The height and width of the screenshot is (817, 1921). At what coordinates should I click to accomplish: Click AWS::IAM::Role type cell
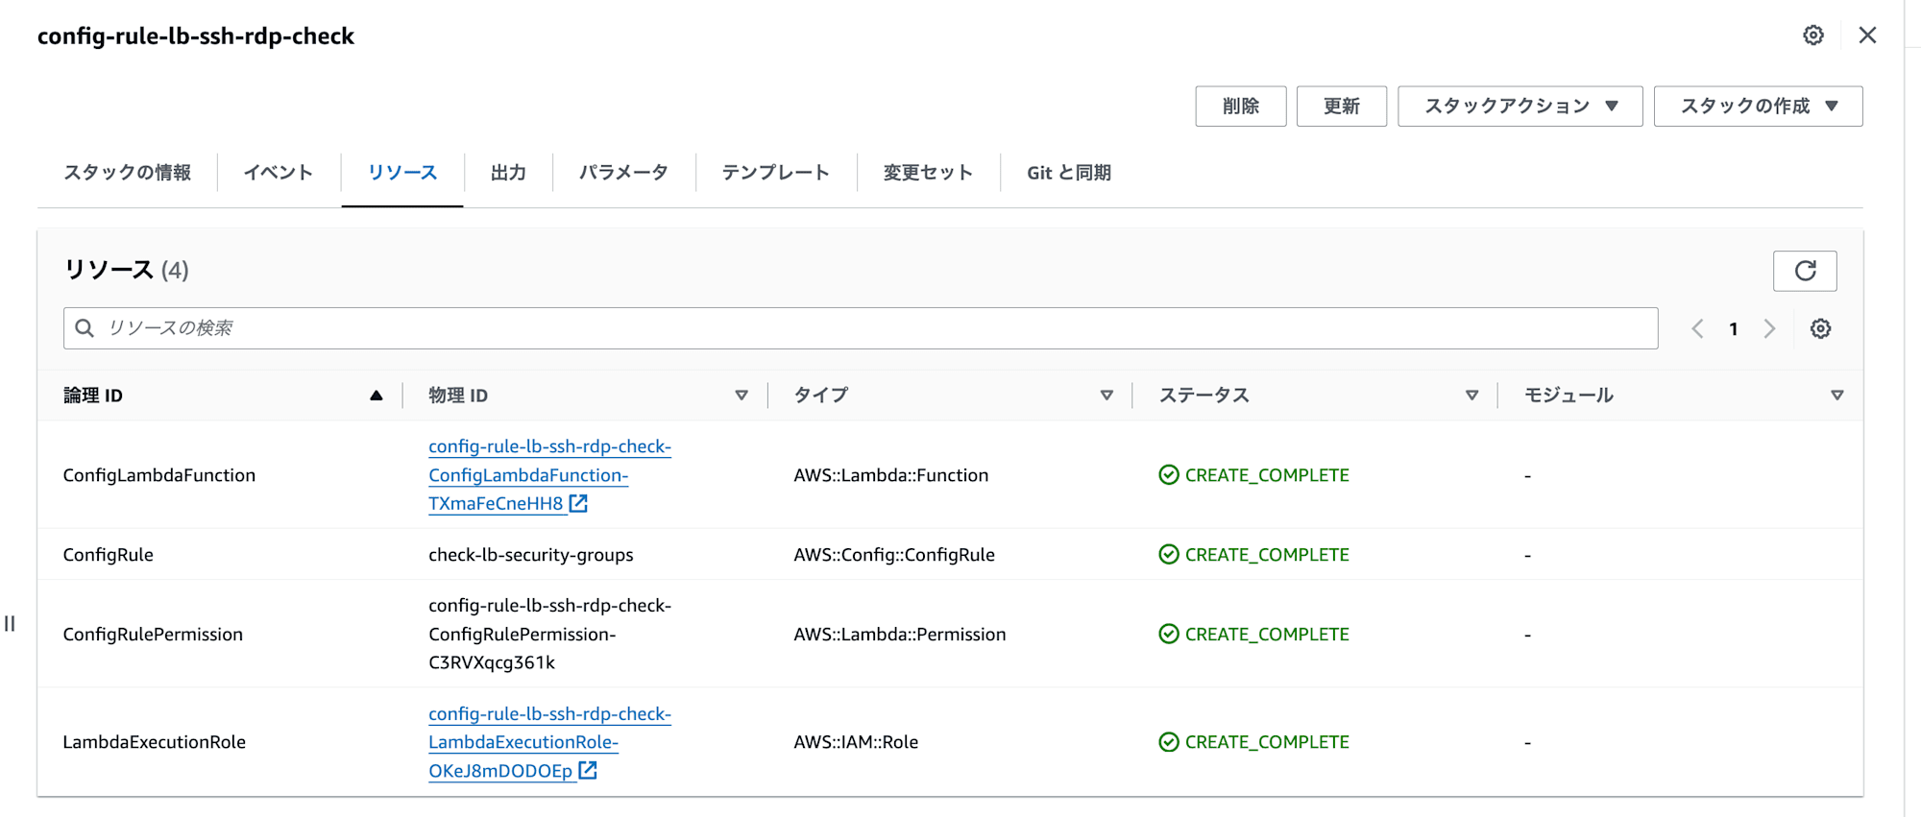[x=856, y=742]
